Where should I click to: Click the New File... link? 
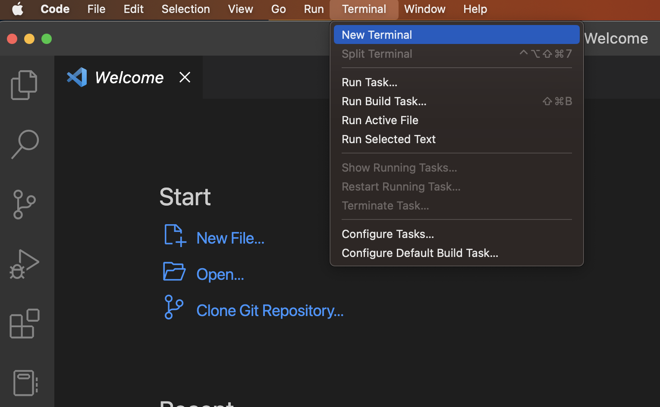(230, 238)
